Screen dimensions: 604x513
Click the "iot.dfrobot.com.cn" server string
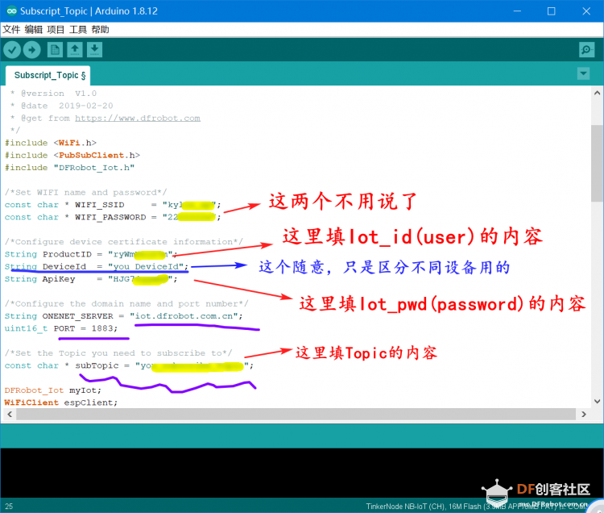pyautogui.click(x=184, y=316)
